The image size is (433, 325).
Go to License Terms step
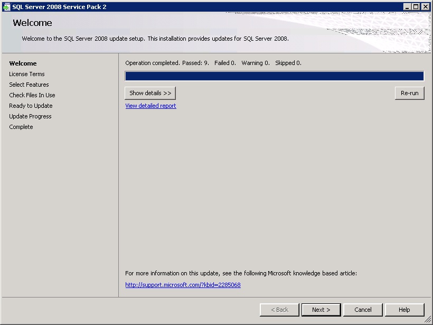pyautogui.click(x=27, y=74)
